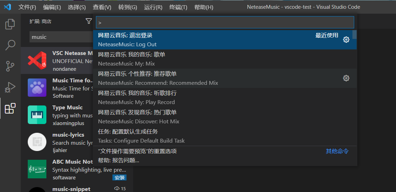
Task: Click the filter extensions funnel icon
Action: click(x=89, y=21)
